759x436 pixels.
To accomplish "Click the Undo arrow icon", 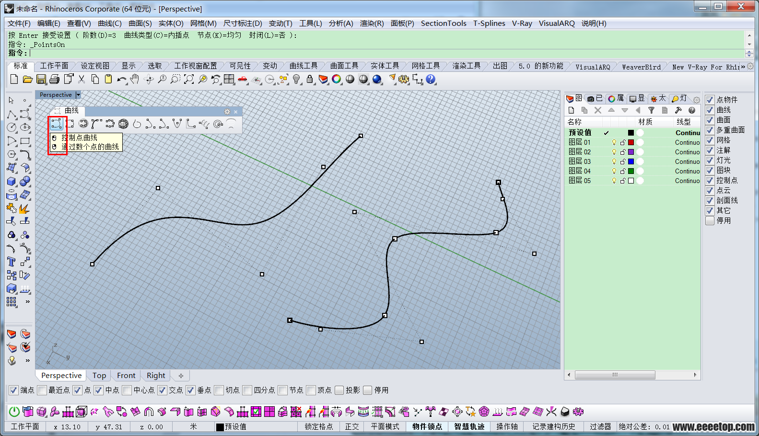I will 122,80.
